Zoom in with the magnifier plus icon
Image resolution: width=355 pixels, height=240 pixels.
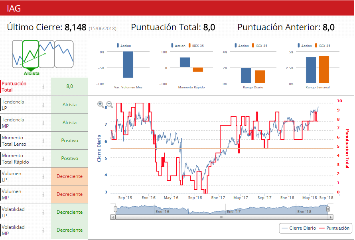coord(101,104)
